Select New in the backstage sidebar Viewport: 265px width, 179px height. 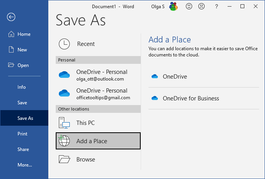(x=24, y=49)
